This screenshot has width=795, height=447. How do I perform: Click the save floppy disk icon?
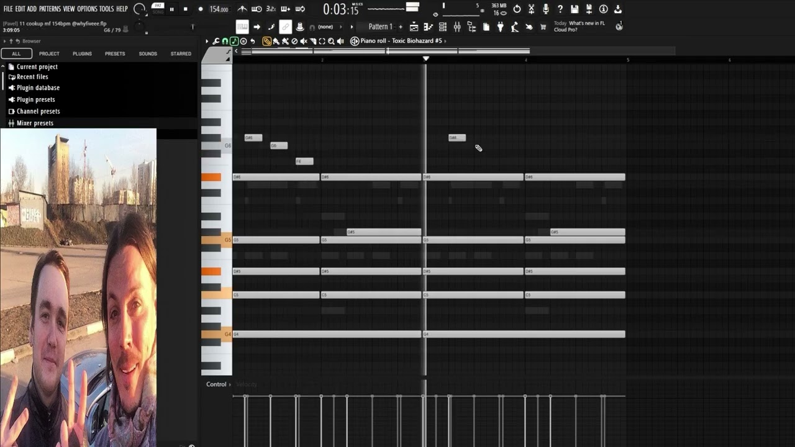coord(575,9)
